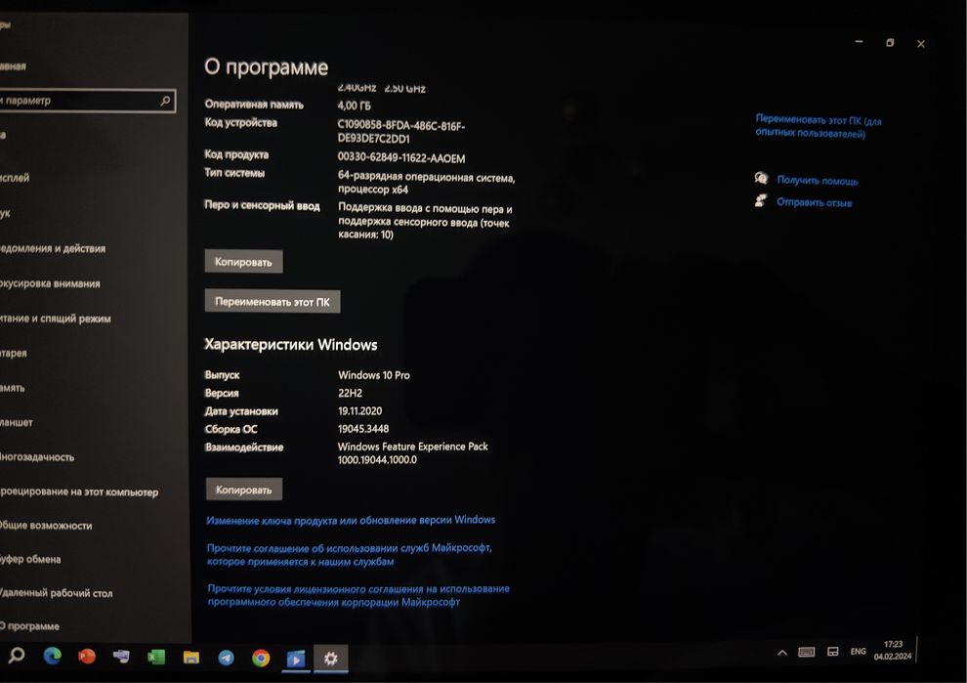
Task: Open Дисплей settings page
Action: tap(15, 178)
